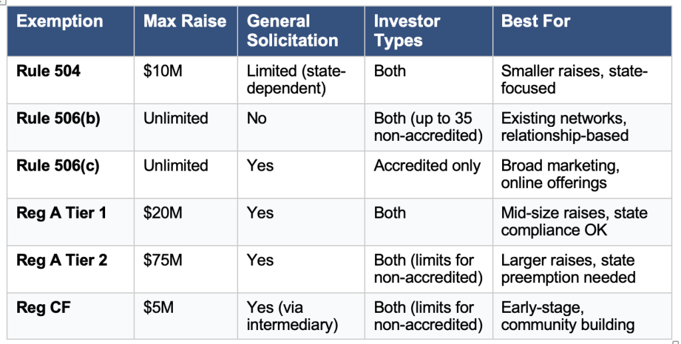The width and height of the screenshot is (681, 344).
Task: Click the Both (up to 35 non-accredited) cell
Action: 428,127
